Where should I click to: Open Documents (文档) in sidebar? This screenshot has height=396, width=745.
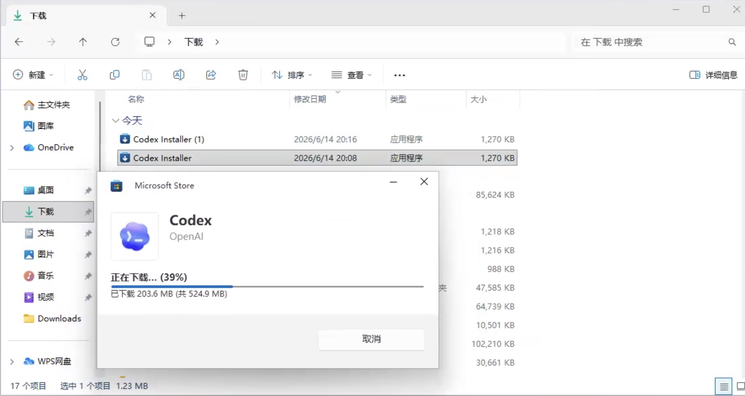click(39, 233)
